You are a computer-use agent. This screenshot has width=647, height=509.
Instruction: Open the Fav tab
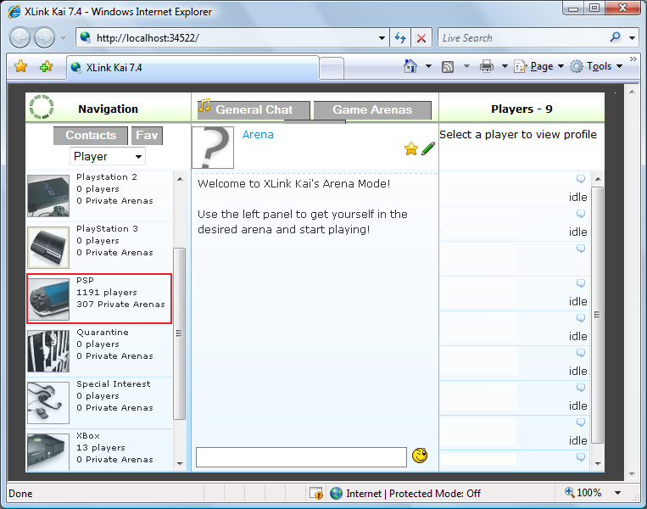point(147,136)
